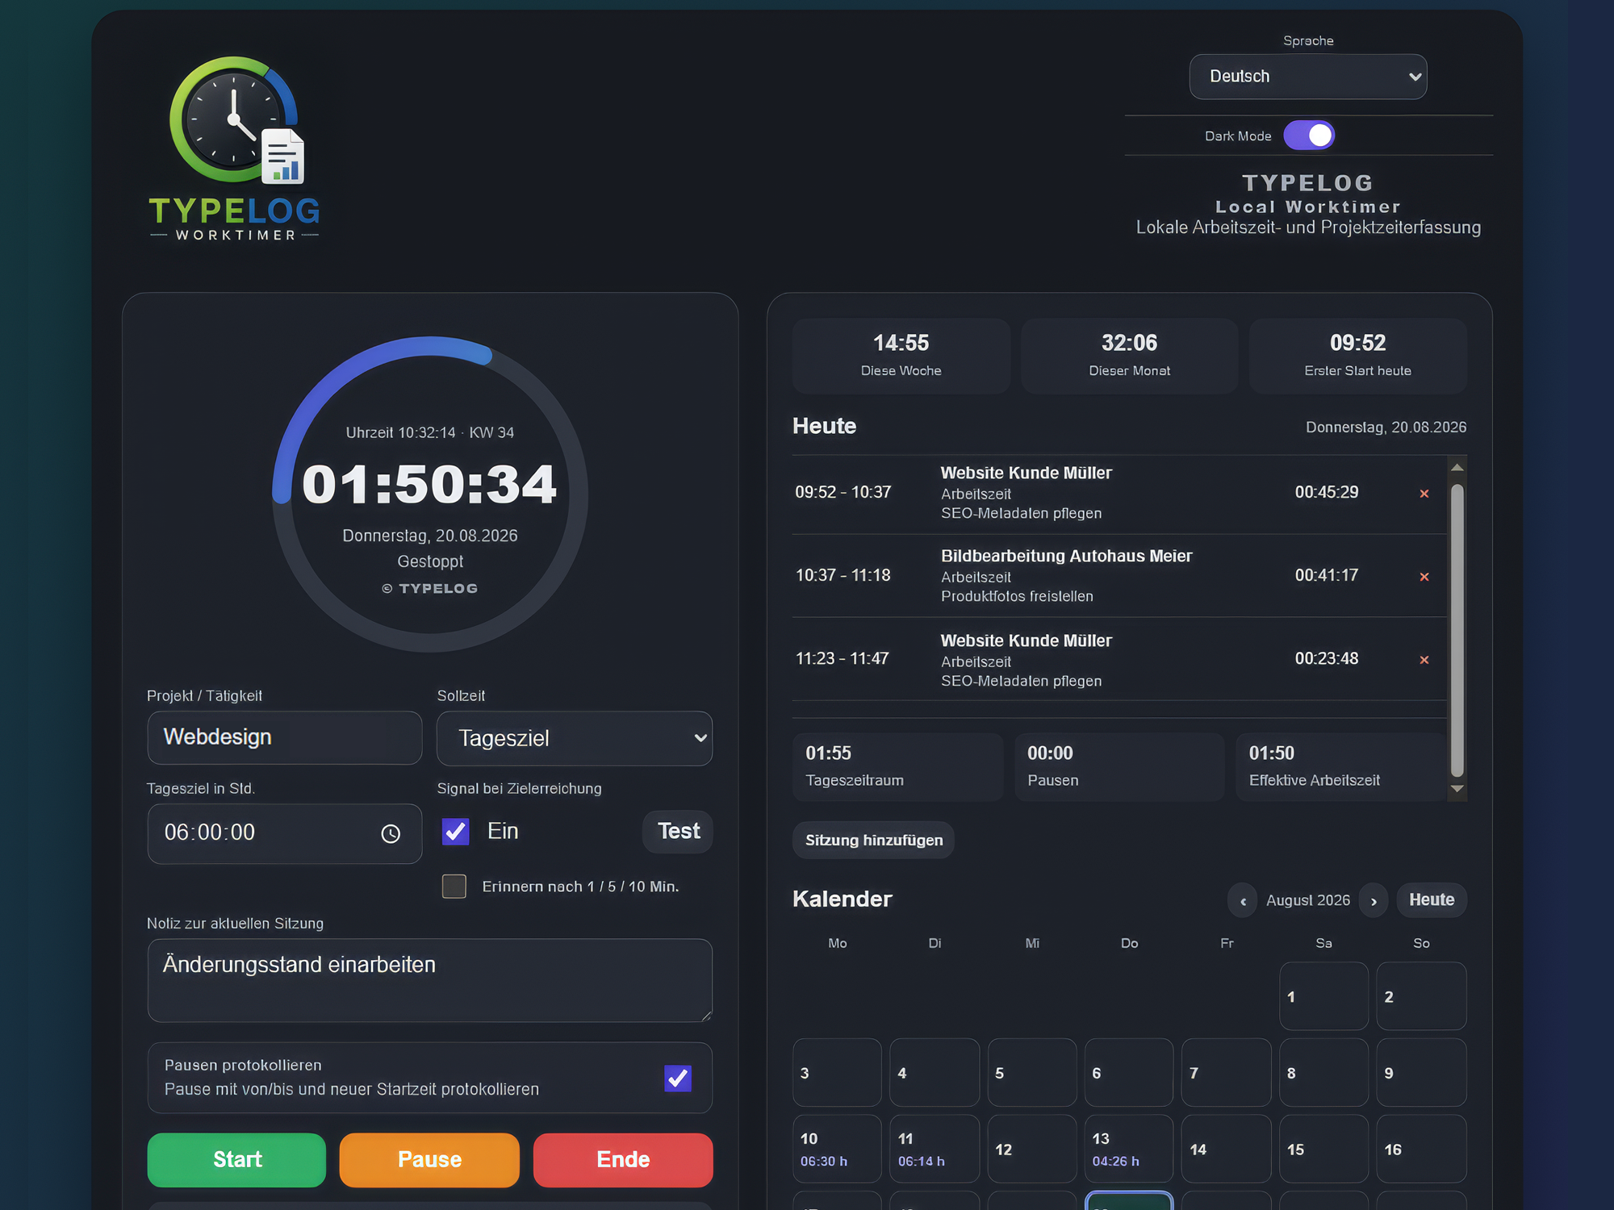Click Bildbearbeitung Autohaus Meier entry title
The width and height of the screenshot is (1614, 1210).
click(x=1066, y=556)
